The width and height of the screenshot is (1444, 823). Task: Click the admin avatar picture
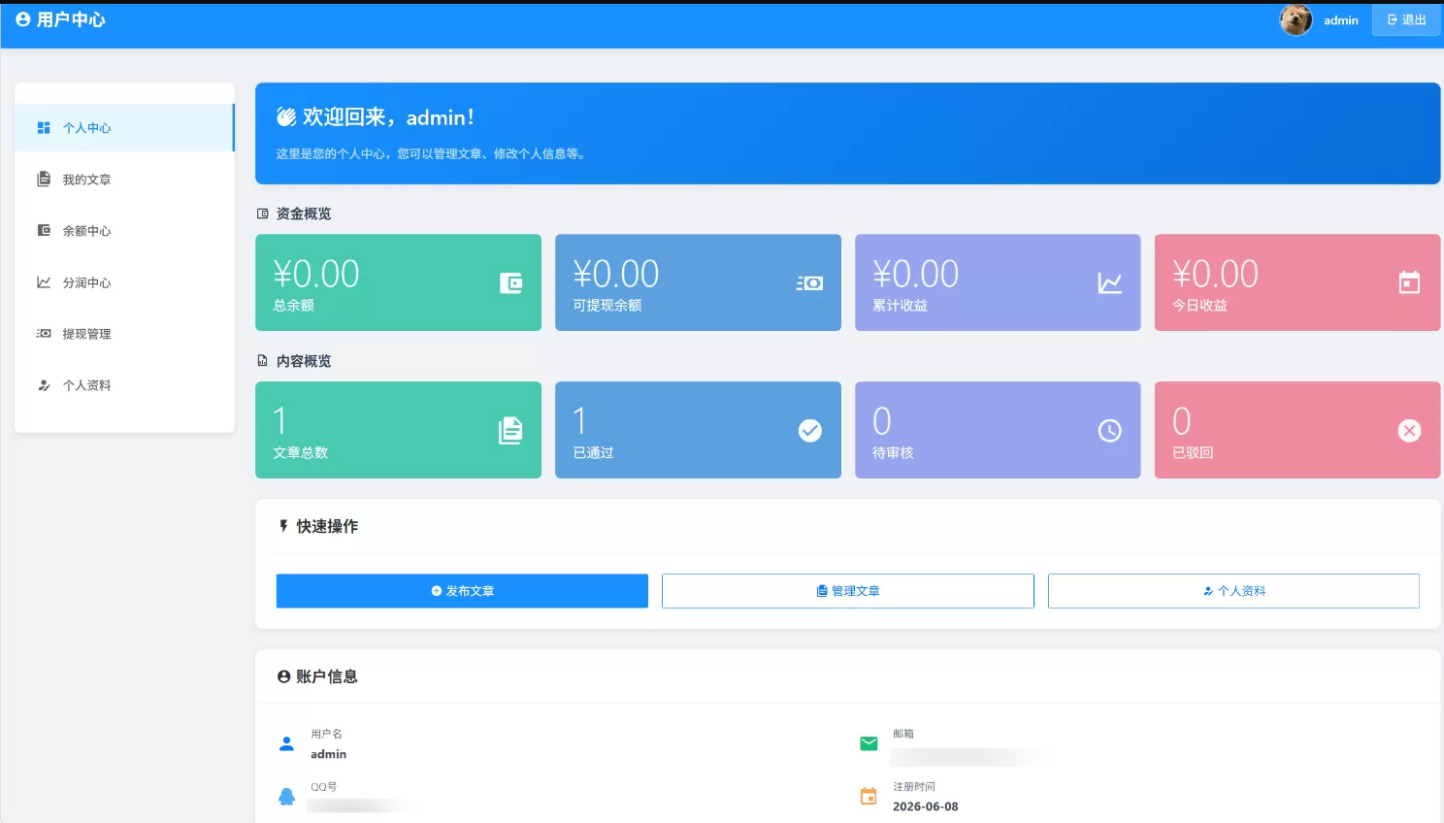1296,19
